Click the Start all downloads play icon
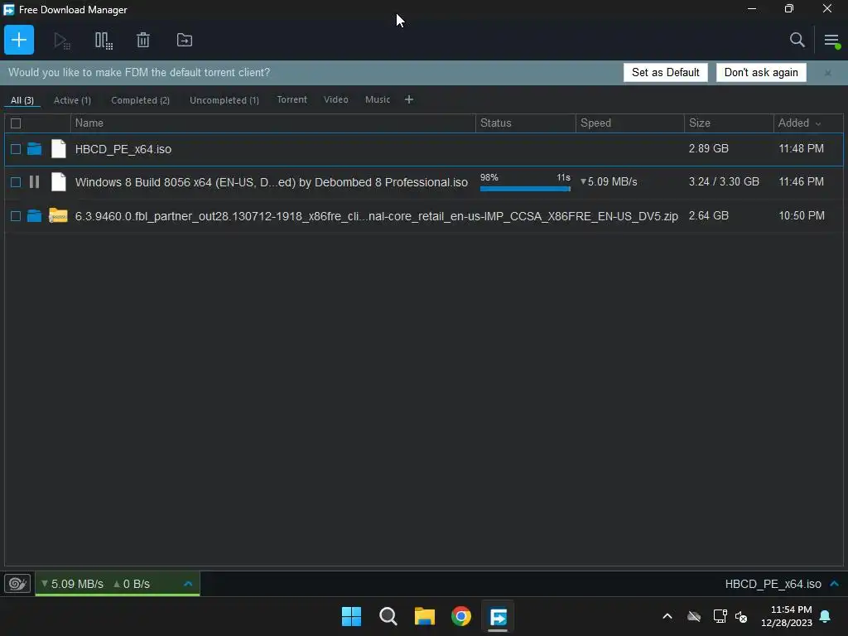The height and width of the screenshot is (636, 848). [61, 41]
